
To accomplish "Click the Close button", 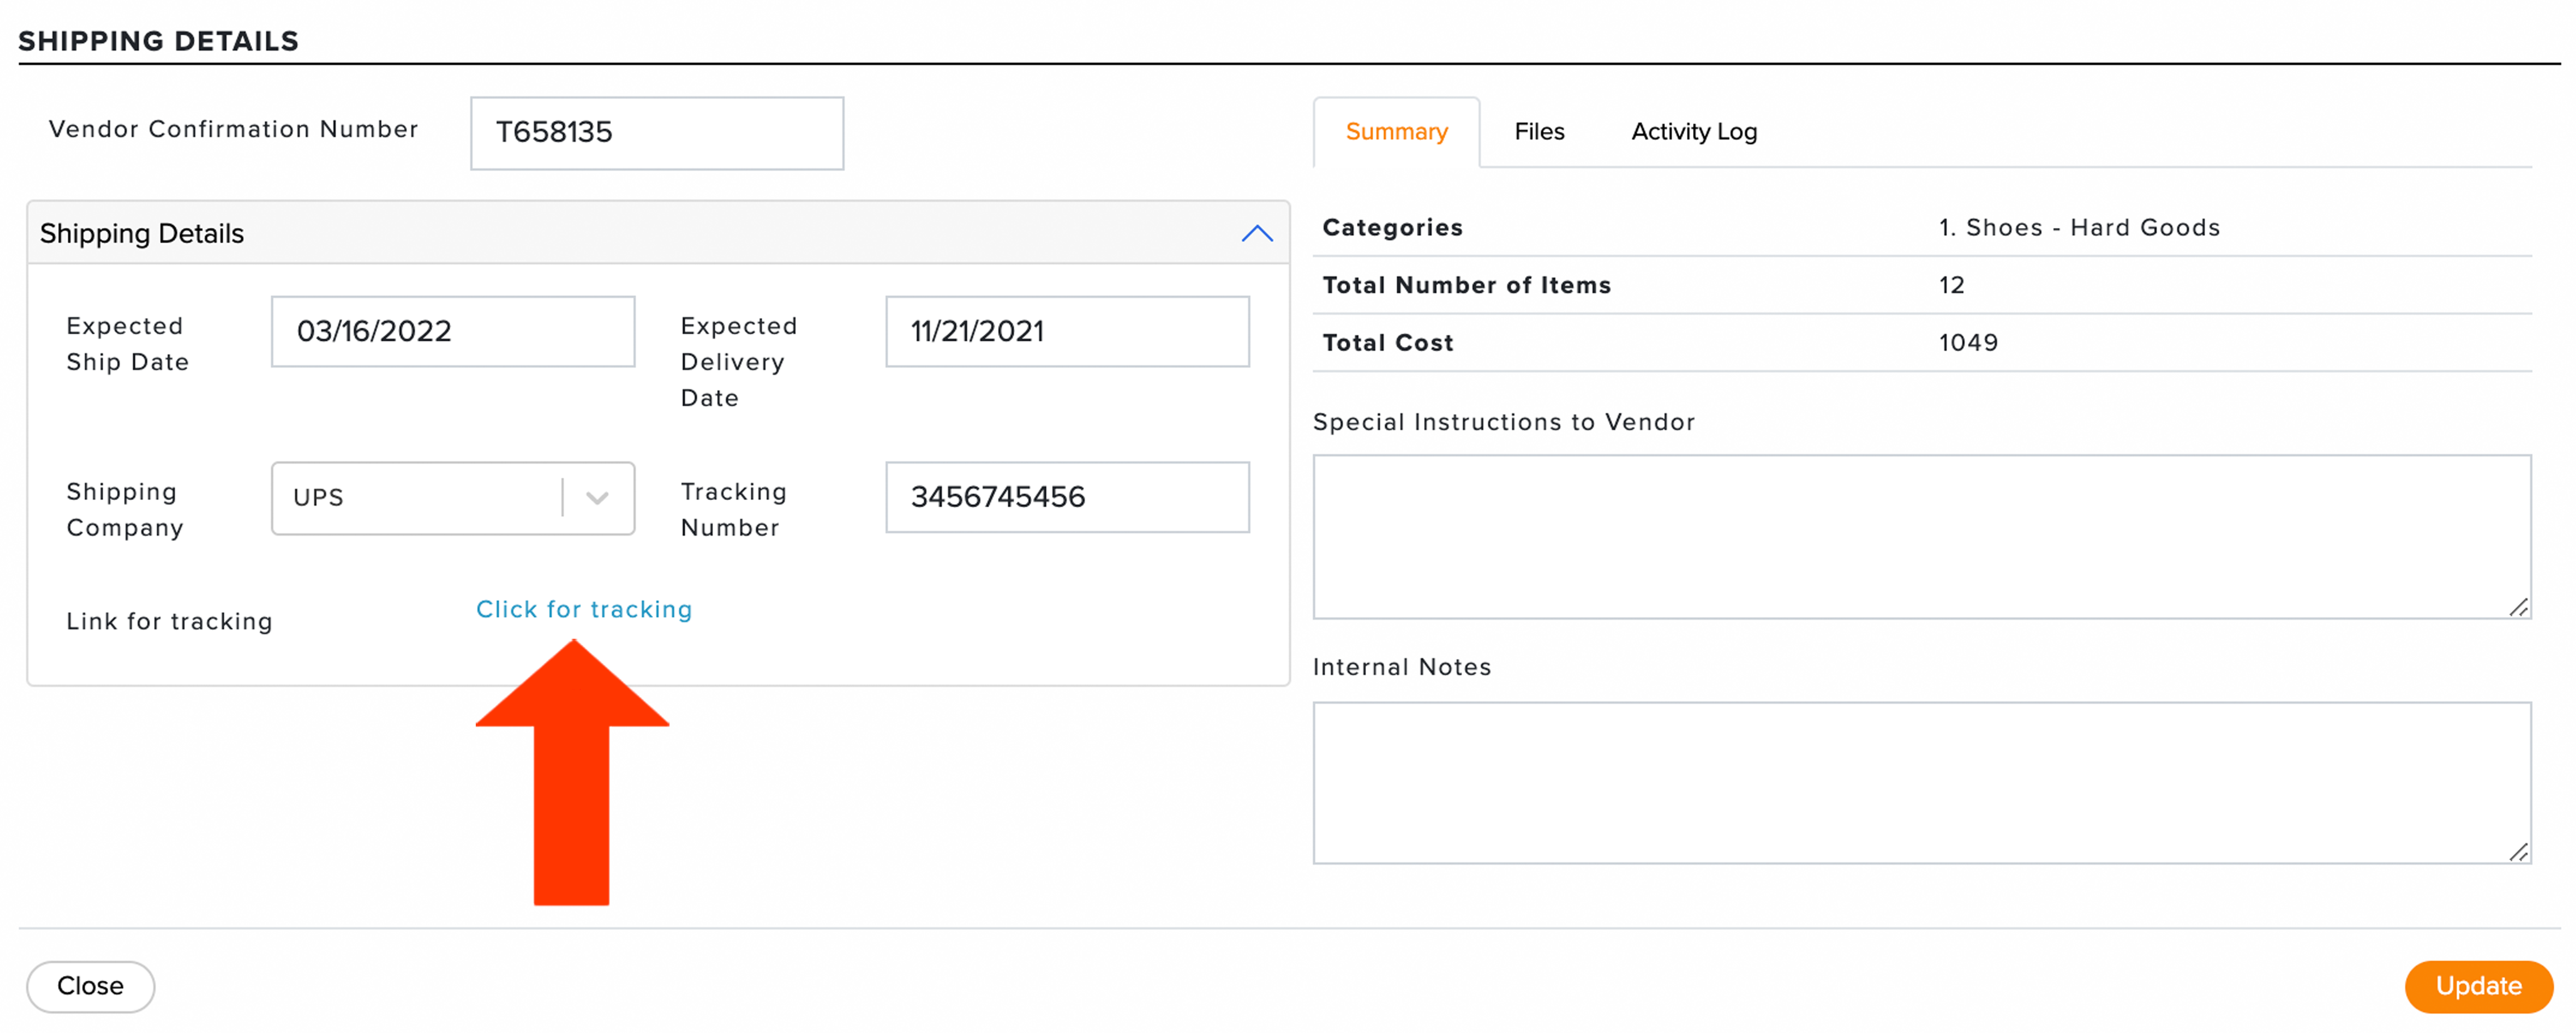I will [x=90, y=986].
